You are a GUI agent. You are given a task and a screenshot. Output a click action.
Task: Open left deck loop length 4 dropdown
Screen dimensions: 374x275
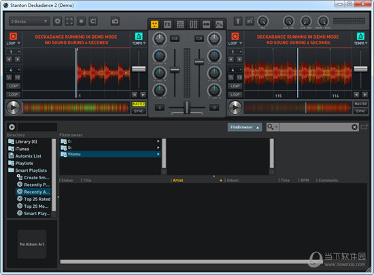tap(14, 70)
